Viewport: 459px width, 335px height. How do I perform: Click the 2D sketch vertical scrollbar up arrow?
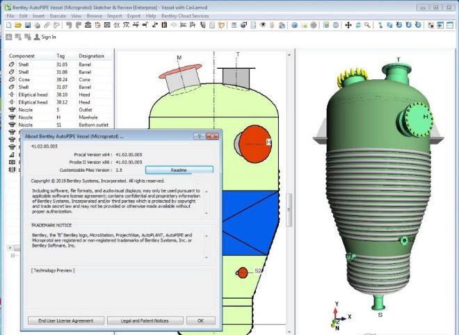[x=289, y=55]
